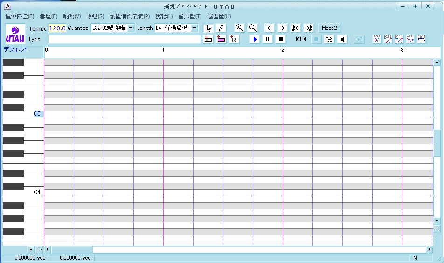Screen dimensions: 444x263
Task: Jump to end with right bar arrow
Action: (x=282, y=28)
